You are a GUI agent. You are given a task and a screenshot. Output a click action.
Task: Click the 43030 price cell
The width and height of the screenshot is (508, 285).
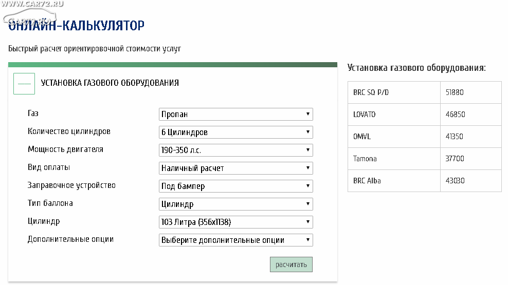pos(471,181)
